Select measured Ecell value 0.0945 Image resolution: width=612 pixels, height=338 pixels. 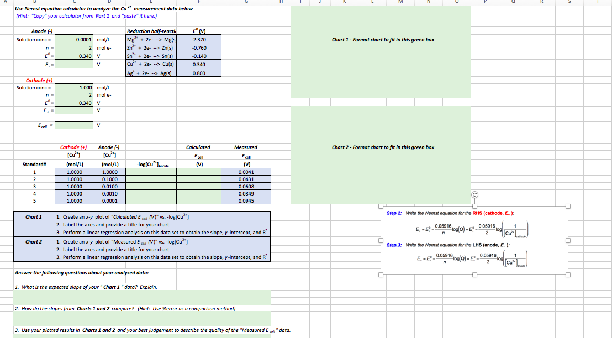pyautogui.click(x=246, y=200)
